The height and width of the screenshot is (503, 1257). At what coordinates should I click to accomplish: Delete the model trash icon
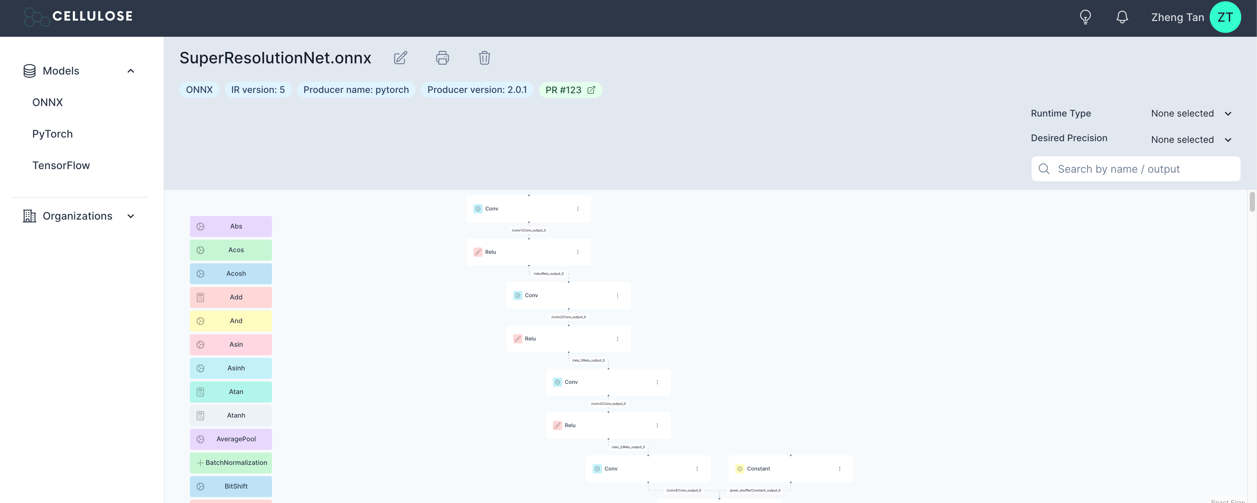pos(485,58)
